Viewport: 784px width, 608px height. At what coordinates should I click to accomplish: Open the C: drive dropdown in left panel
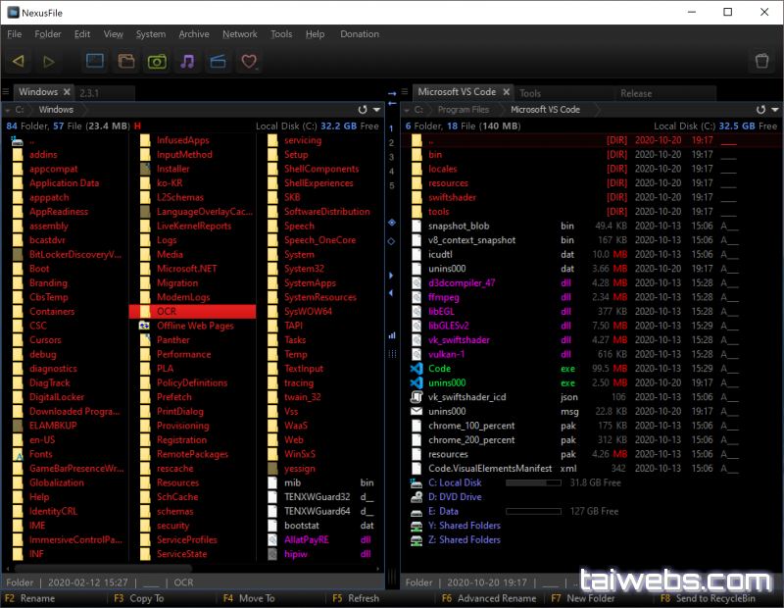[x=20, y=110]
